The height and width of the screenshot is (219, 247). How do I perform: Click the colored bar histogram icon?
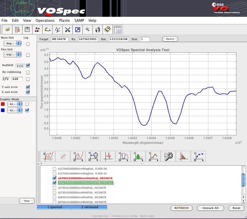tap(183, 156)
